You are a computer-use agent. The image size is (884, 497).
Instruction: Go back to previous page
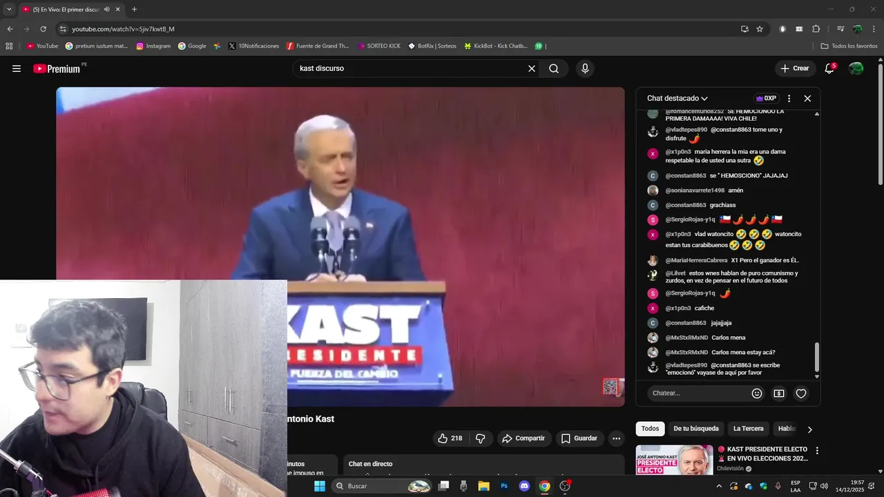[10, 29]
